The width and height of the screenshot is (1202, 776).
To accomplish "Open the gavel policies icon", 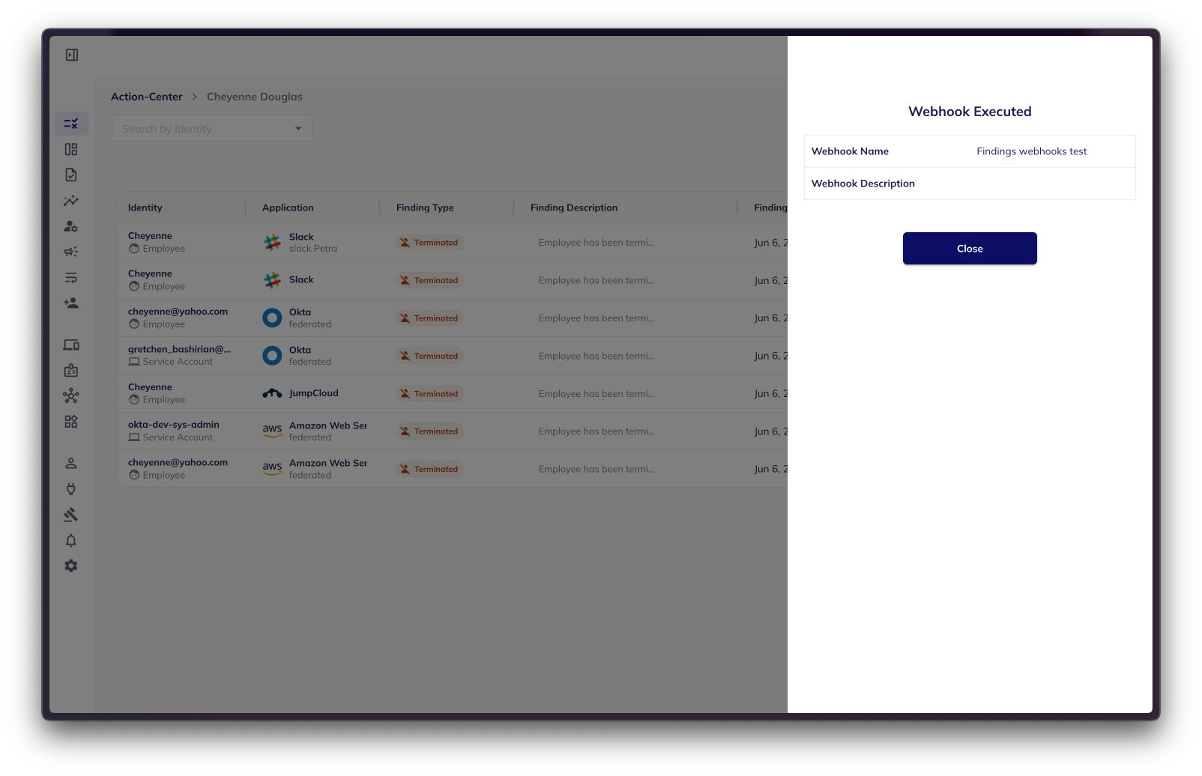I will coord(71,515).
